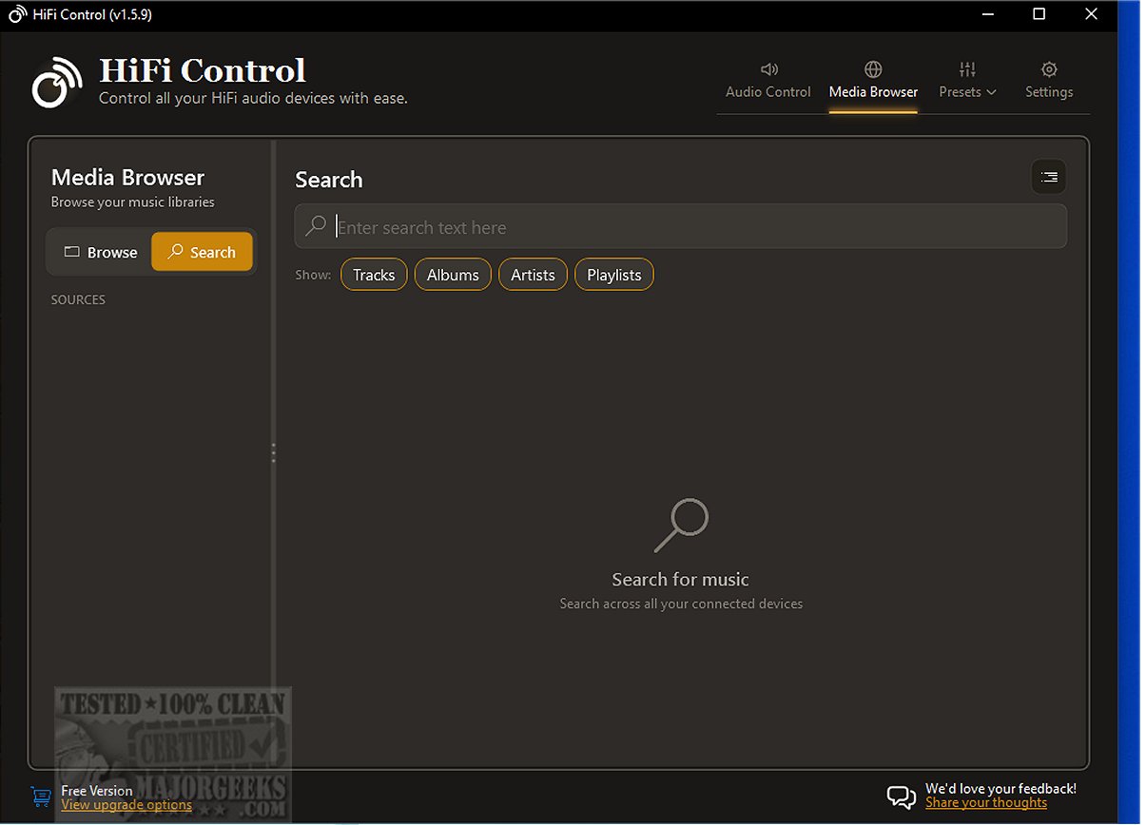This screenshot has width=1146, height=825.
Task: Click the magnifier icon in search box
Action: coord(316,226)
